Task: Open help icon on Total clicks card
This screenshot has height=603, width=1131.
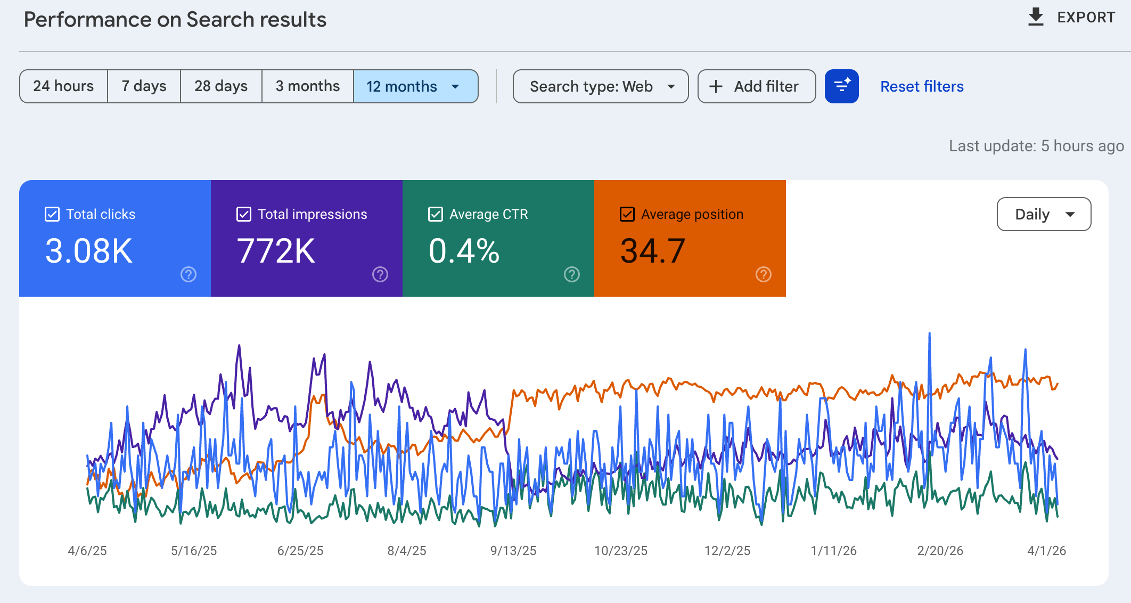Action: pos(188,274)
